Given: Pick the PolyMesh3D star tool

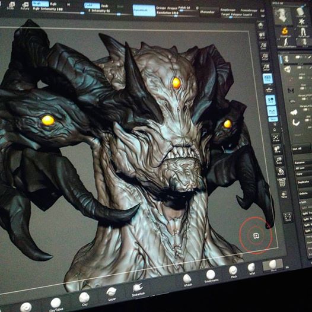Looking at the screenshot, I should [302, 23].
